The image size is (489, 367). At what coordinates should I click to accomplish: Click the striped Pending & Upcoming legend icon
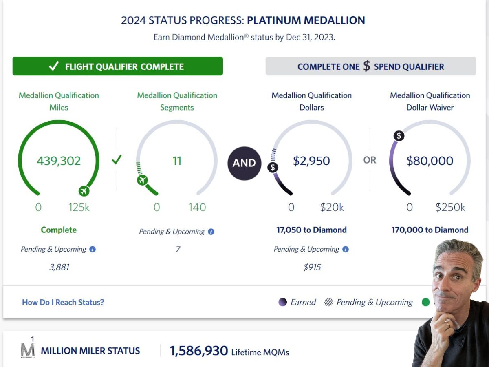[x=328, y=302]
